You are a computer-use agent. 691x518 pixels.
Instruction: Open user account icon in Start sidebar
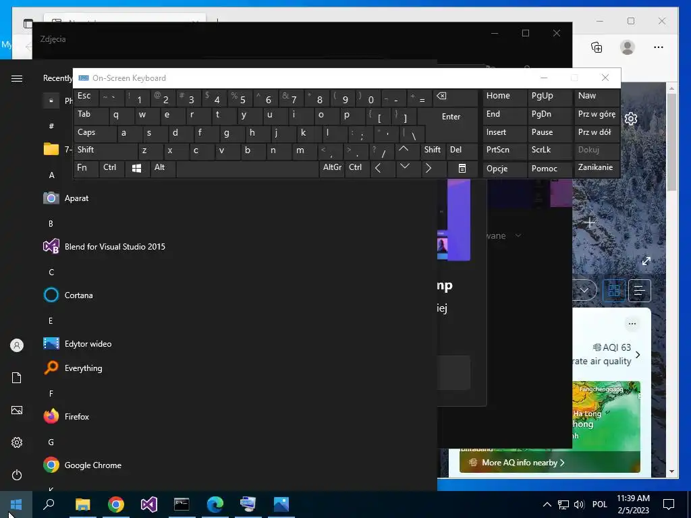coord(17,345)
